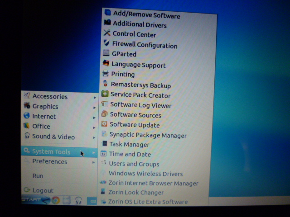The height and width of the screenshot is (217, 290).
Task: Click the GParted disk icon
Action: (106, 53)
